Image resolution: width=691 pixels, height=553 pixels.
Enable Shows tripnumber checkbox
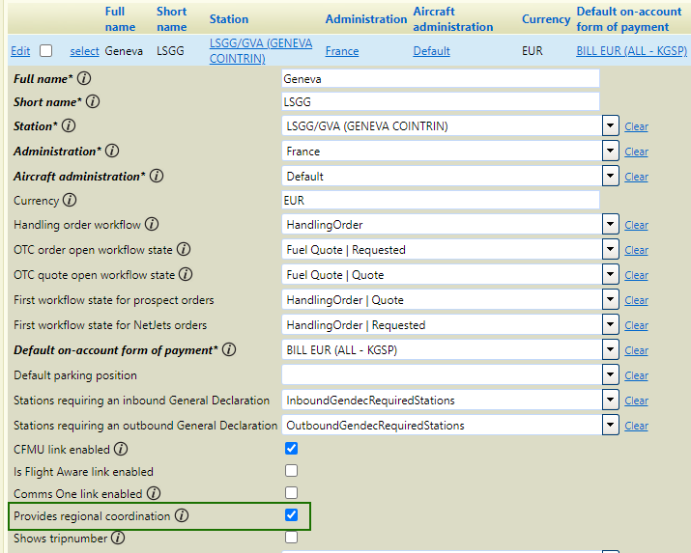291,538
